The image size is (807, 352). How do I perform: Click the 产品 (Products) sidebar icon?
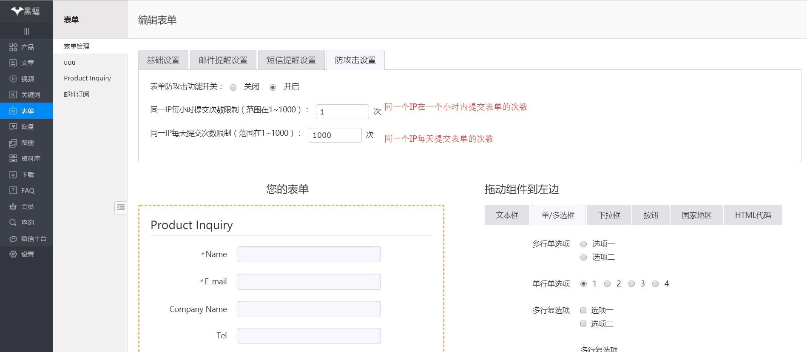click(x=13, y=47)
